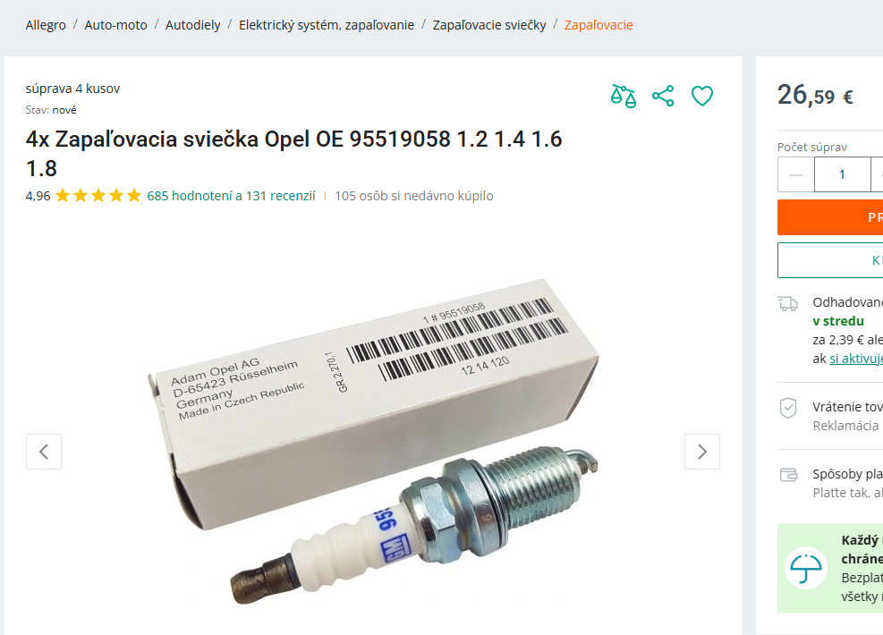
Task: Click the spark plug product image
Action: [x=373, y=442]
